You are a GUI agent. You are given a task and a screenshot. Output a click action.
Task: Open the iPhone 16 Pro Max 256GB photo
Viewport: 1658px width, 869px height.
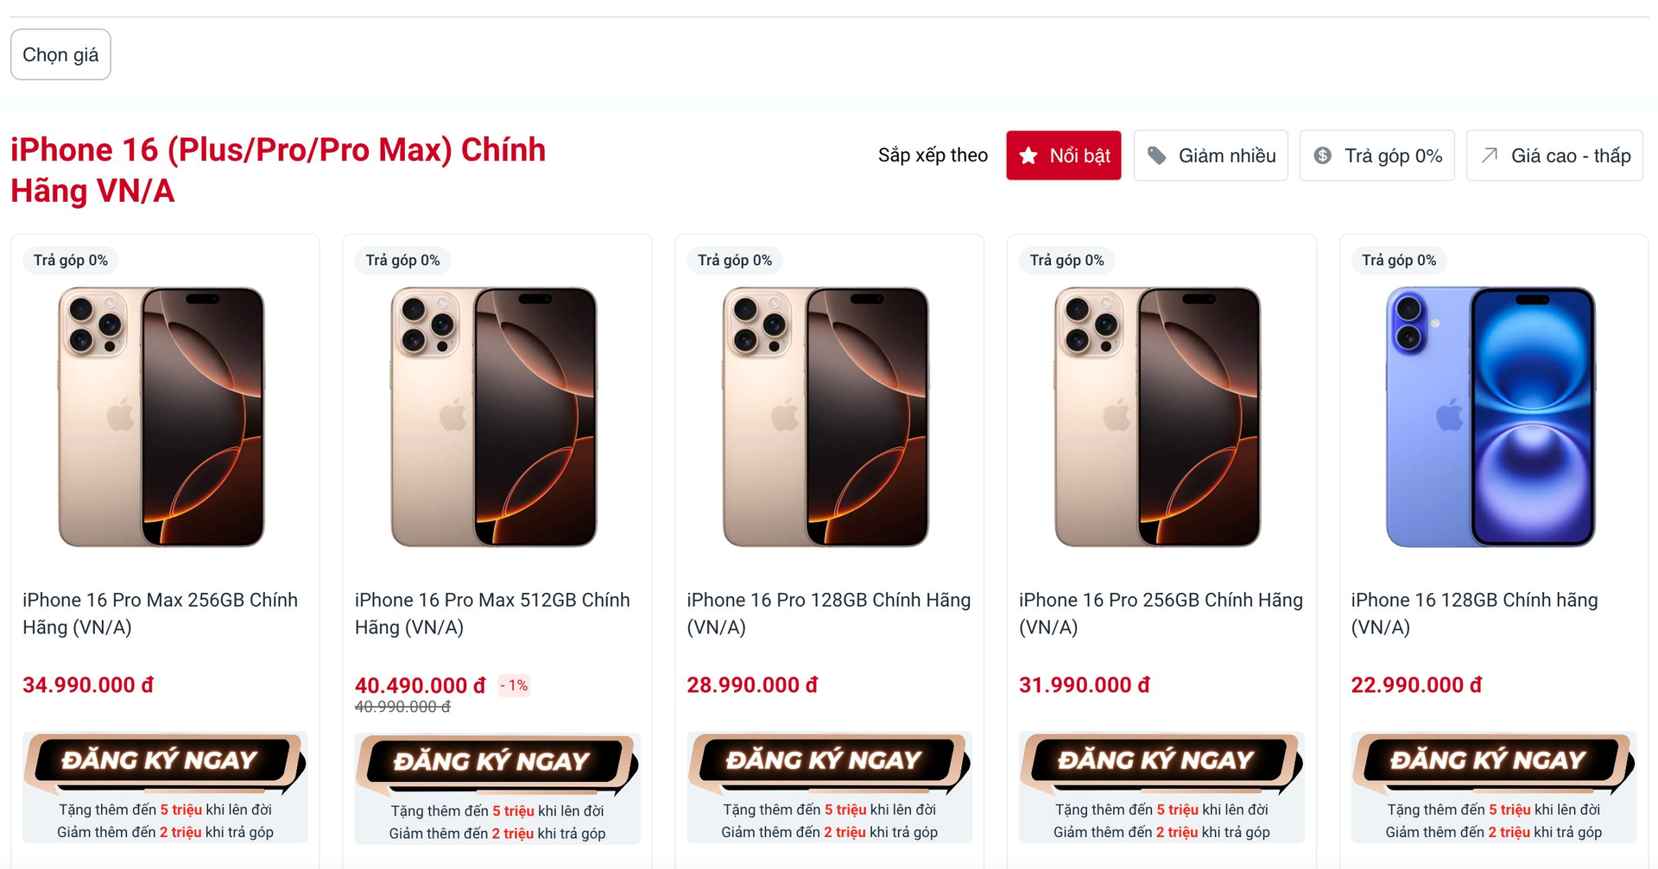point(161,417)
